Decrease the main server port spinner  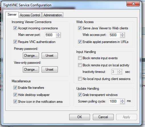click(x=58, y=36)
